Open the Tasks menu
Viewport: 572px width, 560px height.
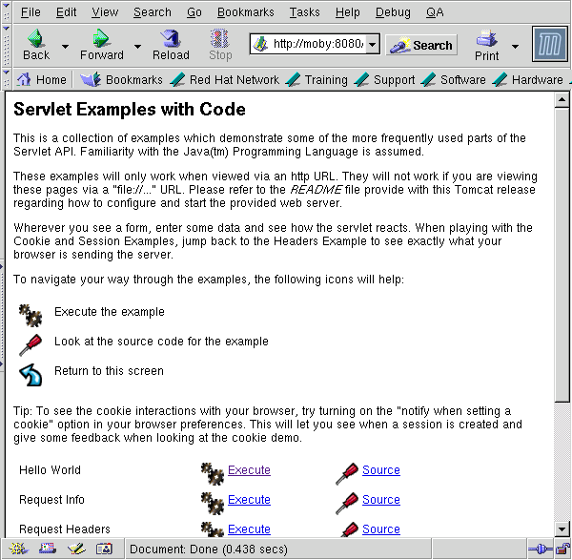click(304, 12)
